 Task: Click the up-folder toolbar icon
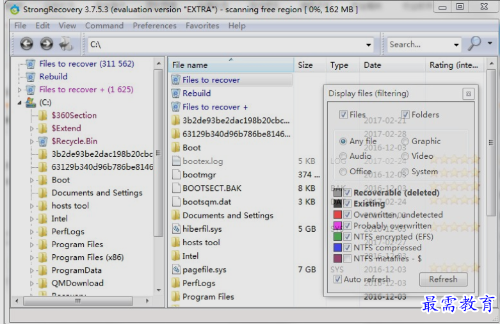66,44
